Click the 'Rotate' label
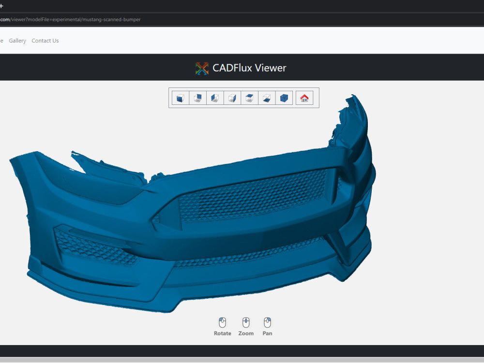This screenshot has width=484, height=363. (x=222, y=334)
